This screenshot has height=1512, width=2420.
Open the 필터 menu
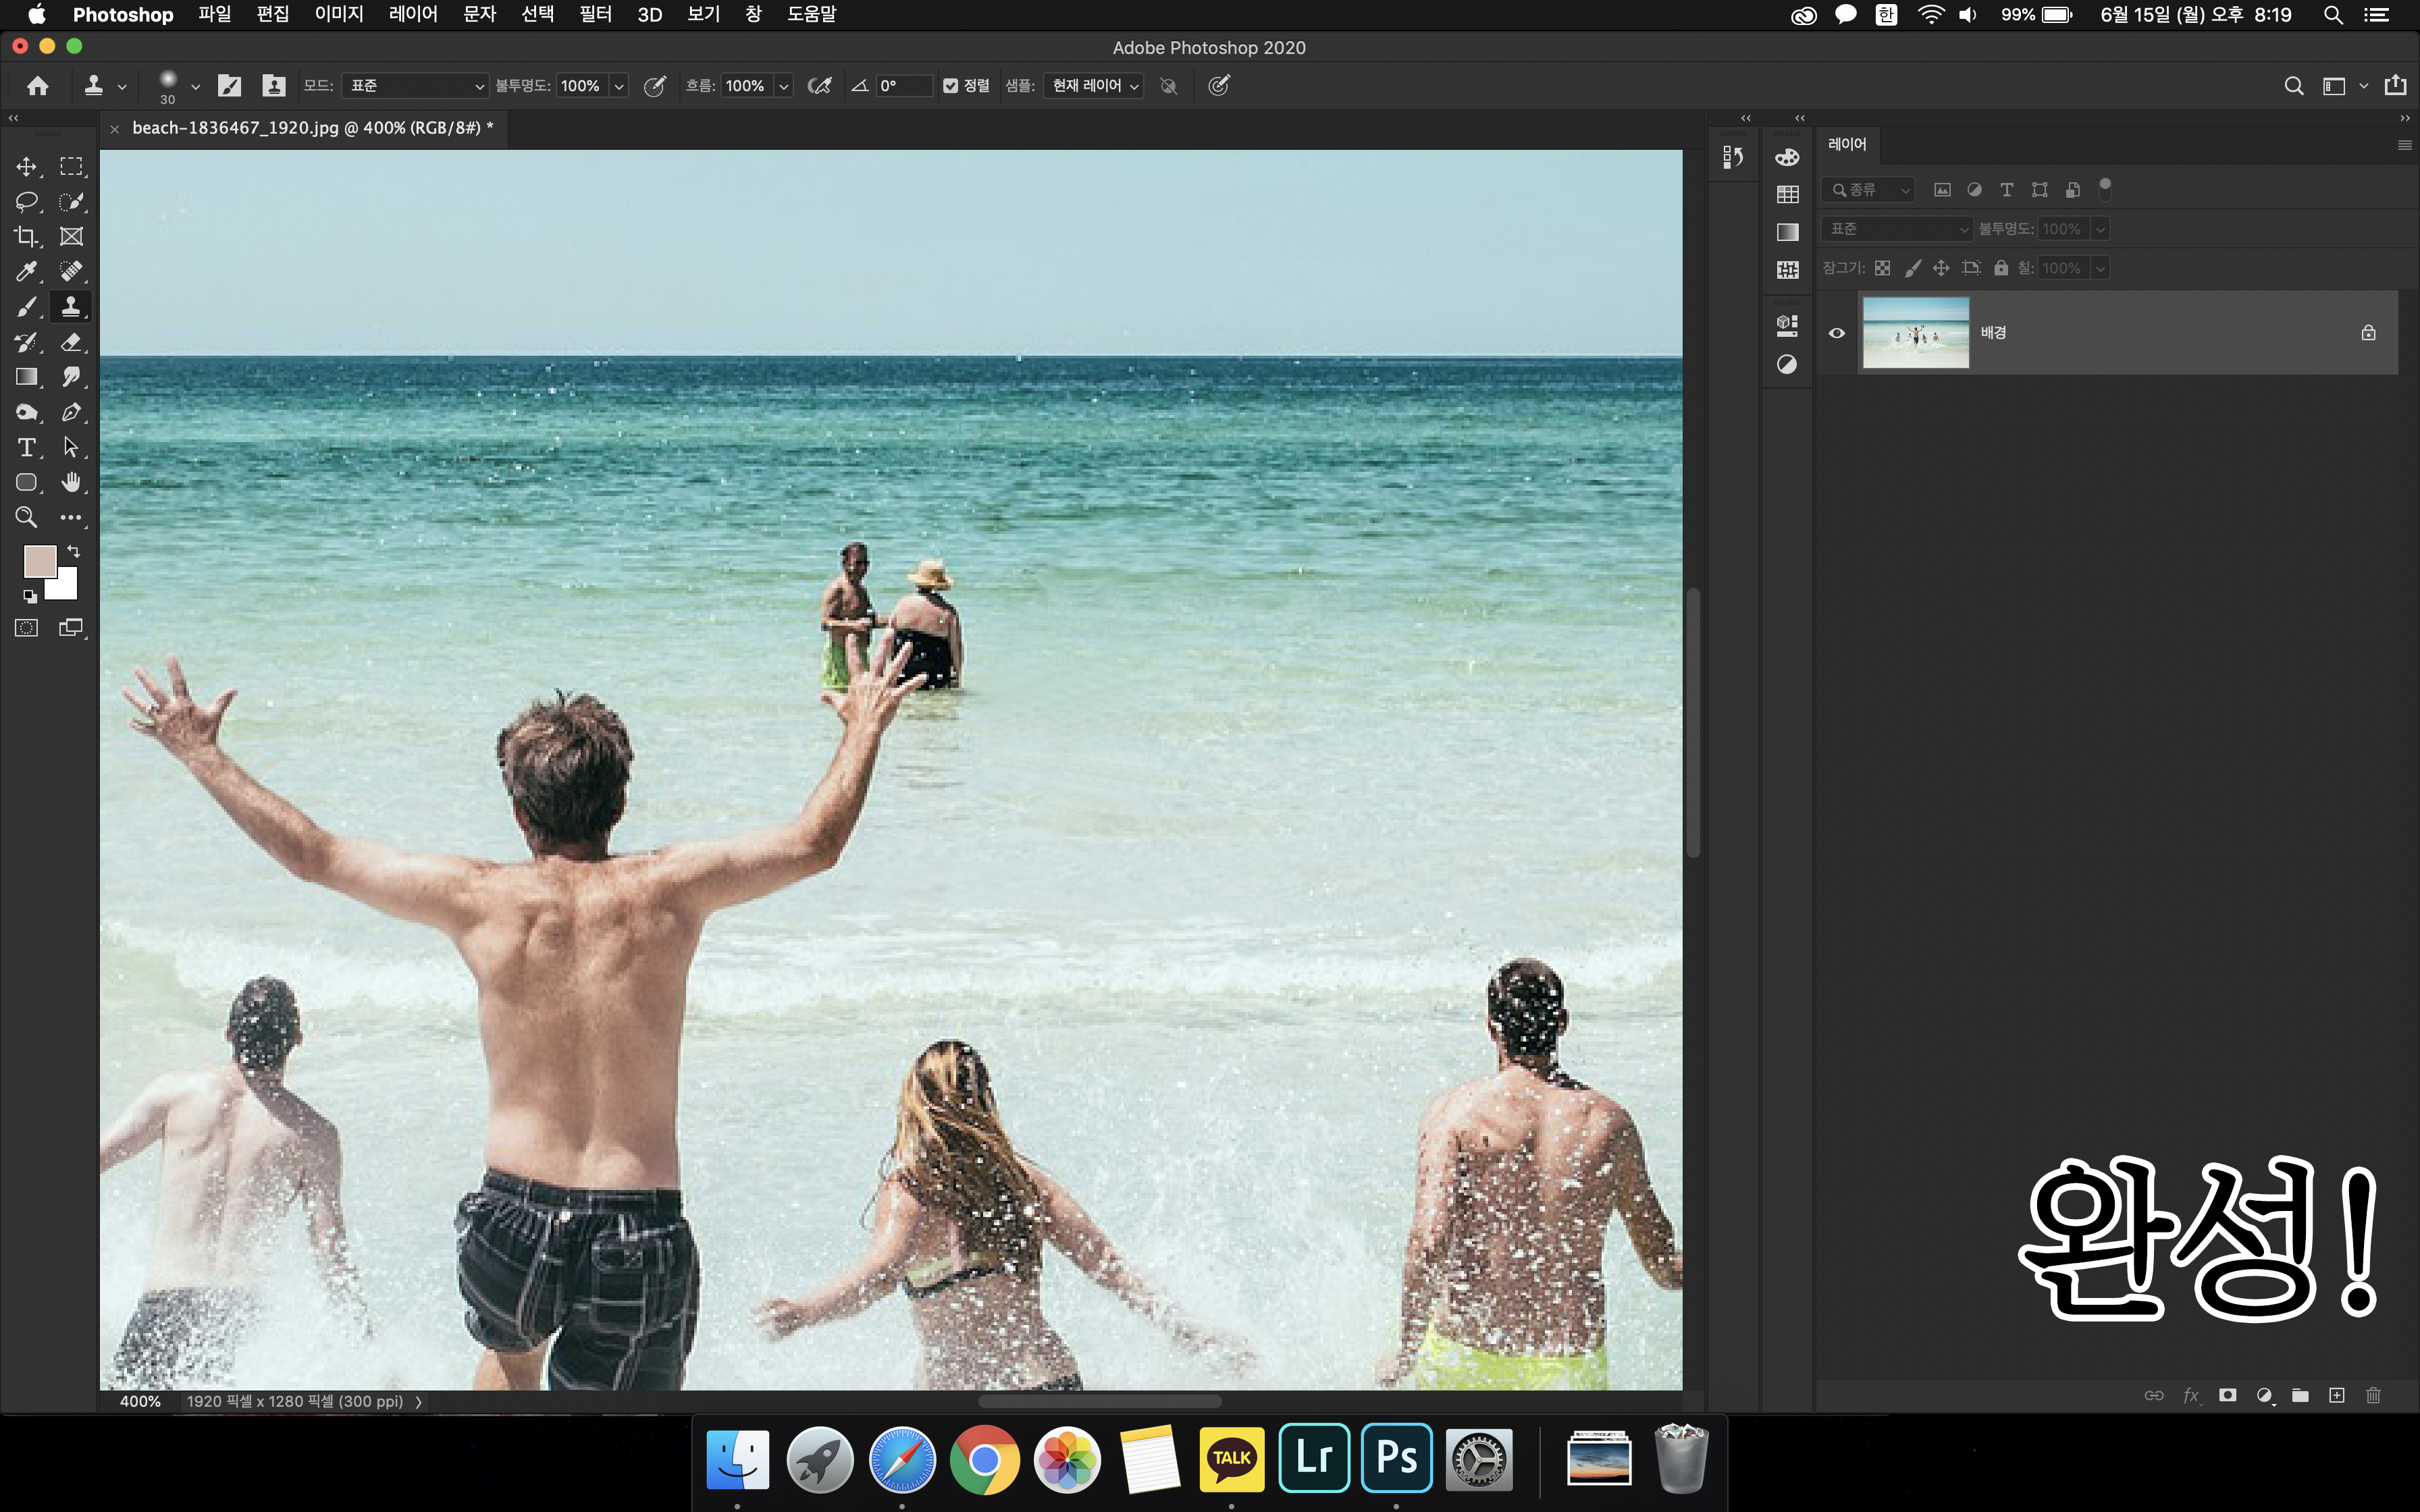pyautogui.click(x=595, y=14)
